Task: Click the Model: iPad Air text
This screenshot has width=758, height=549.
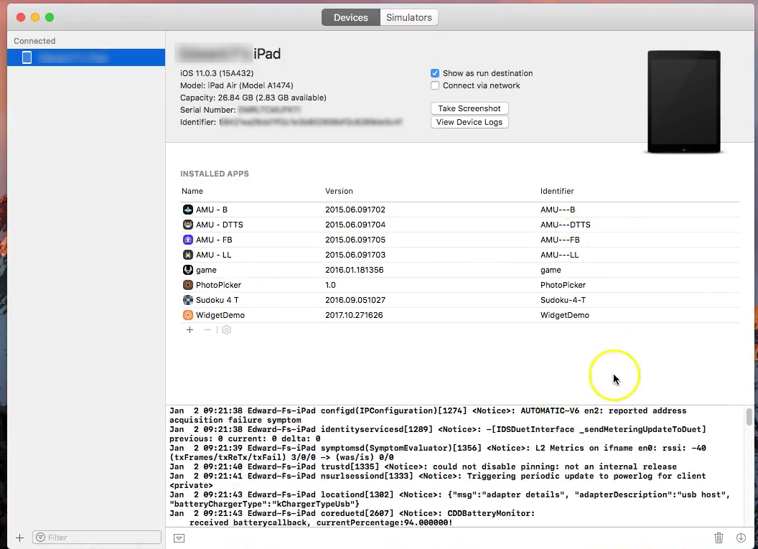Action: 236,85
